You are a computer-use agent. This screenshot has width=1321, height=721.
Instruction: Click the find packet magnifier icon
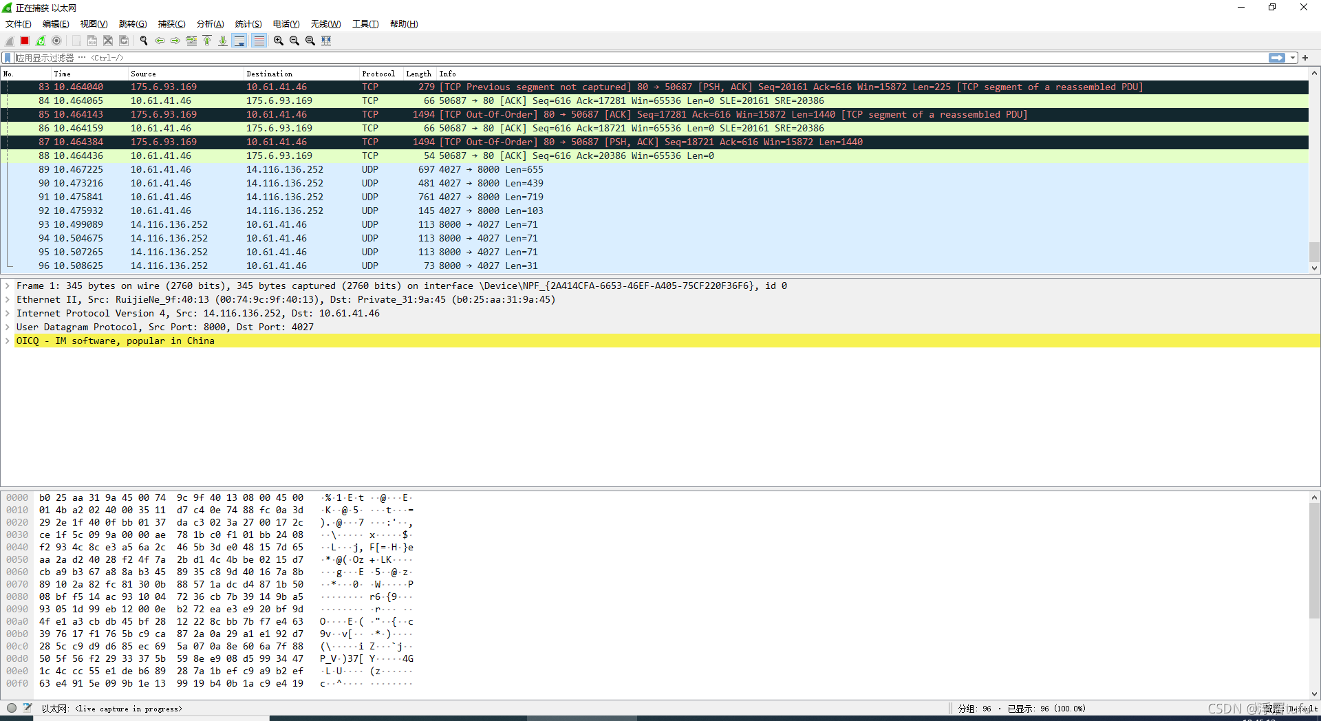click(144, 41)
